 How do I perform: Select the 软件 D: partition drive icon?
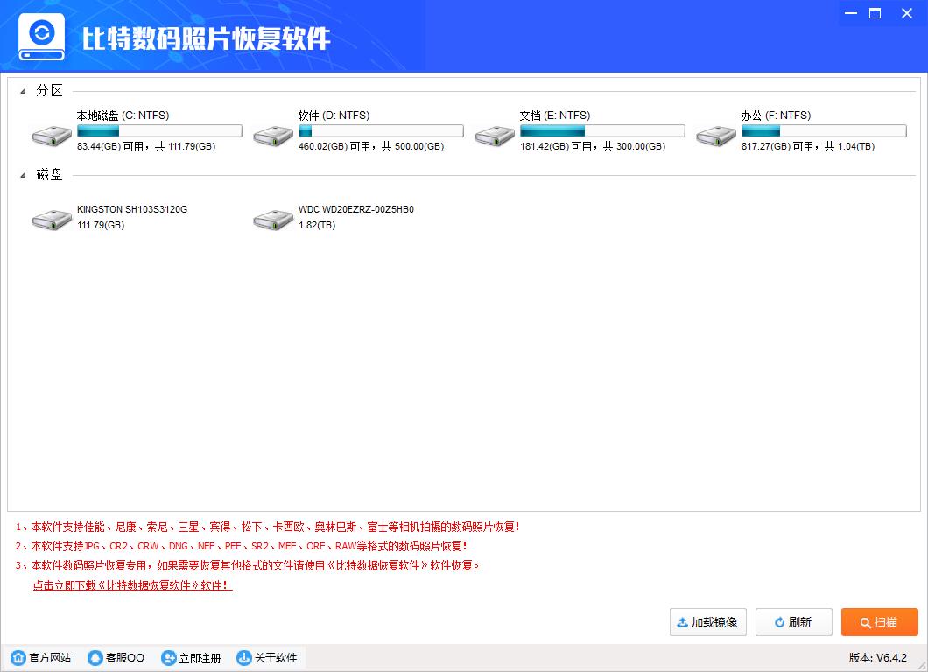coord(273,136)
